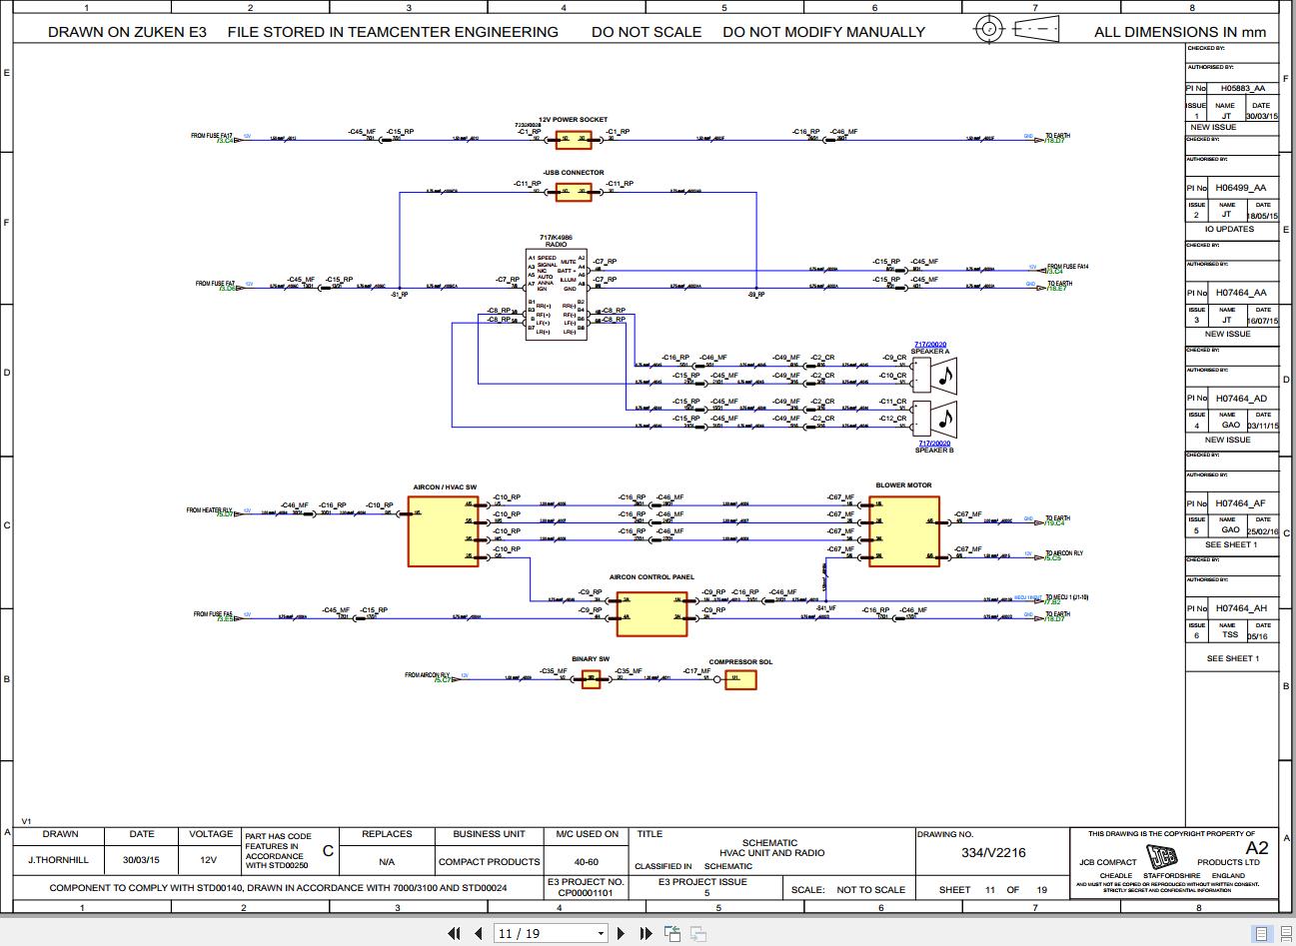The image size is (1296, 946).
Task: Click the 'COMPRESSOR SOL' label
Action: (740, 662)
